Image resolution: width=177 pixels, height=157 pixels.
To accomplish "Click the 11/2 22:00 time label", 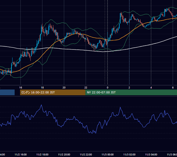I will pyautogui.click(x=86, y=154).
